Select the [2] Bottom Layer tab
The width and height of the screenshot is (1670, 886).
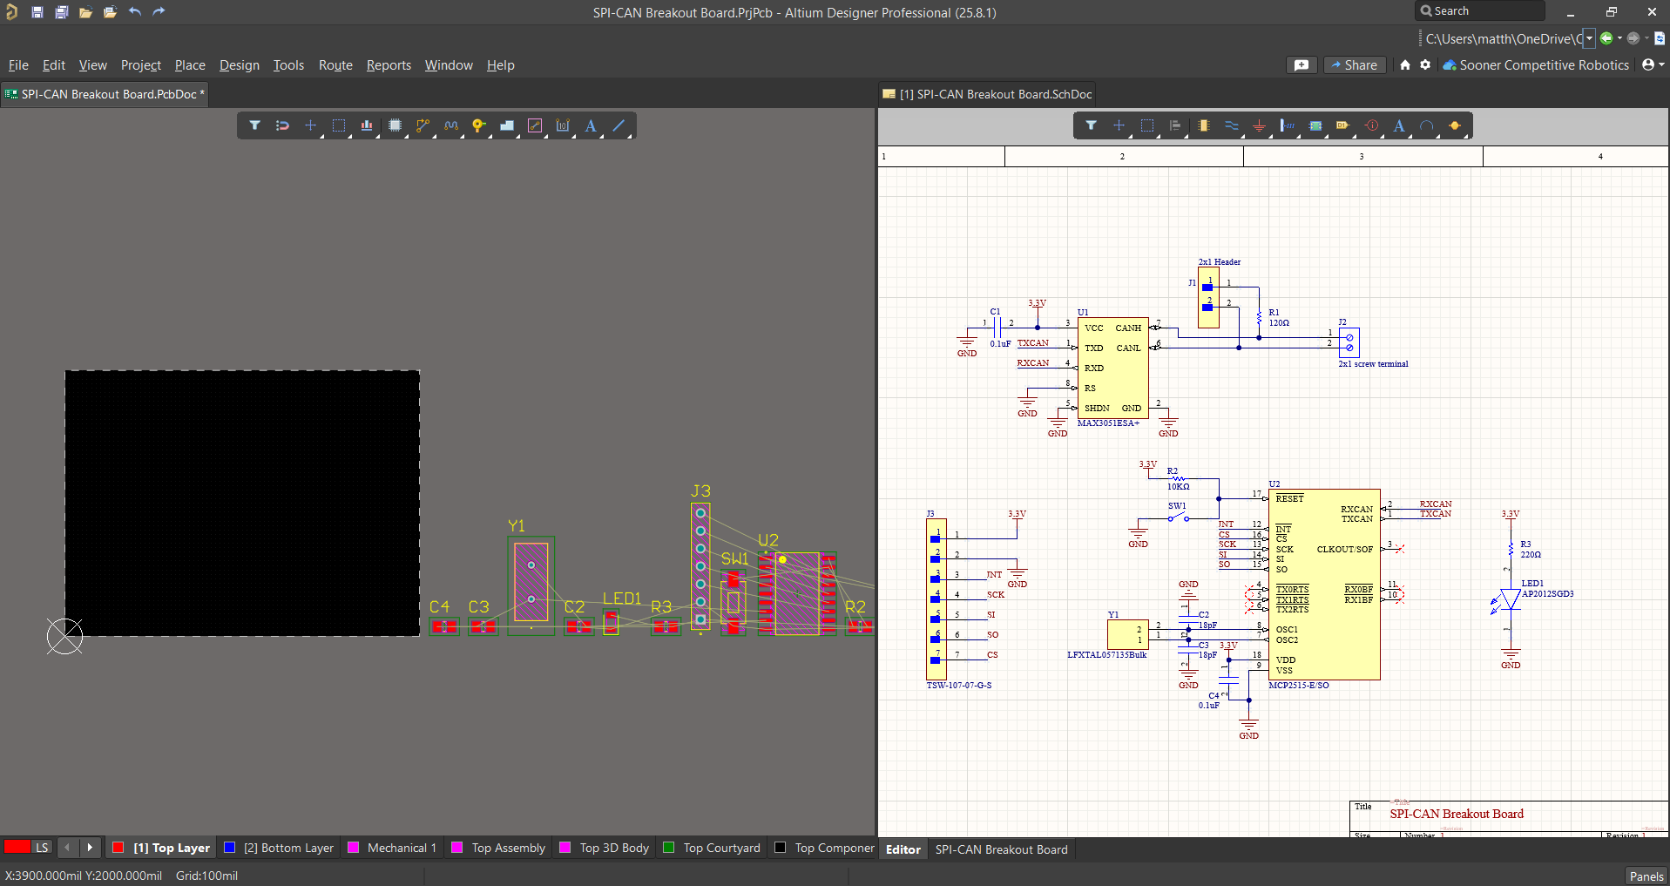[x=279, y=848]
